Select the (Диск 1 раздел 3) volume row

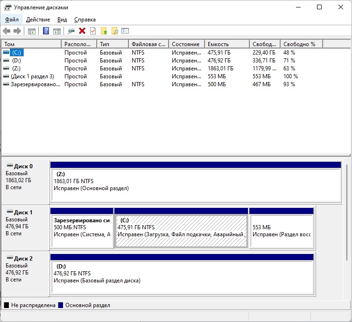tap(32, 76)
